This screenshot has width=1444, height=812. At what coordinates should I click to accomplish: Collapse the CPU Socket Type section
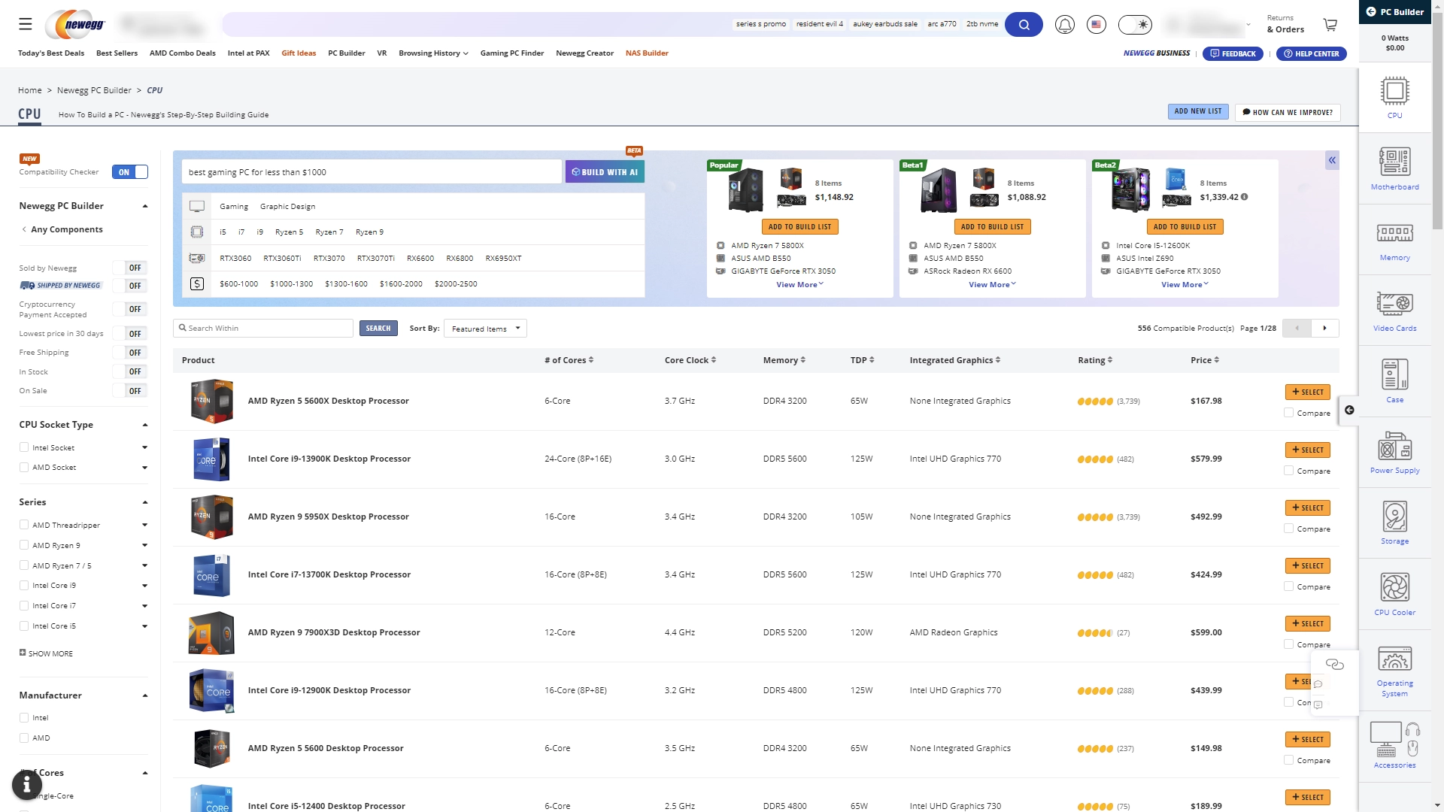point(145,425)
